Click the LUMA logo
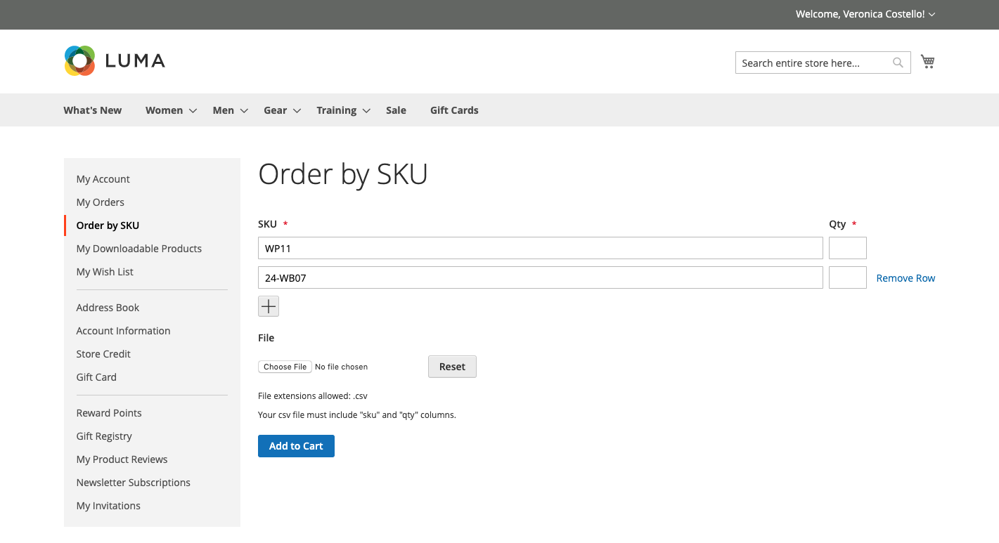Viewport: 999px width, 543px height. click(x=114, y=60)
